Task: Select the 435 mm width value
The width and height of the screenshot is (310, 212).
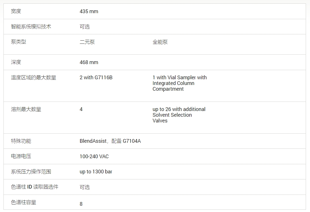Action: click(x=89, y=11)
